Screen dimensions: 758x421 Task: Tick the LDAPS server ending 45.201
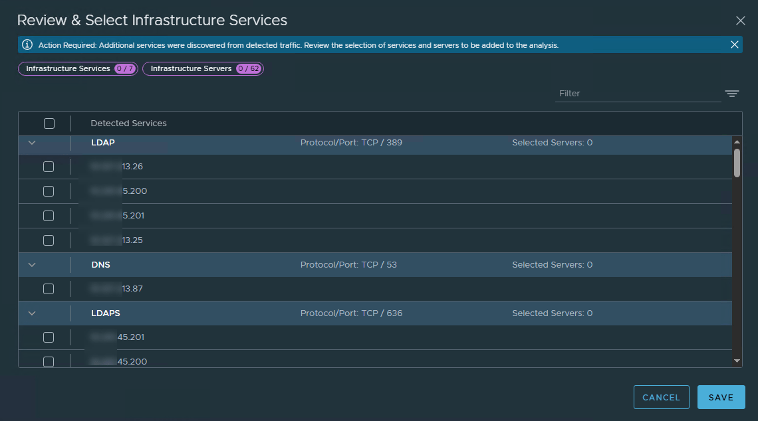(x=49, y=337)
